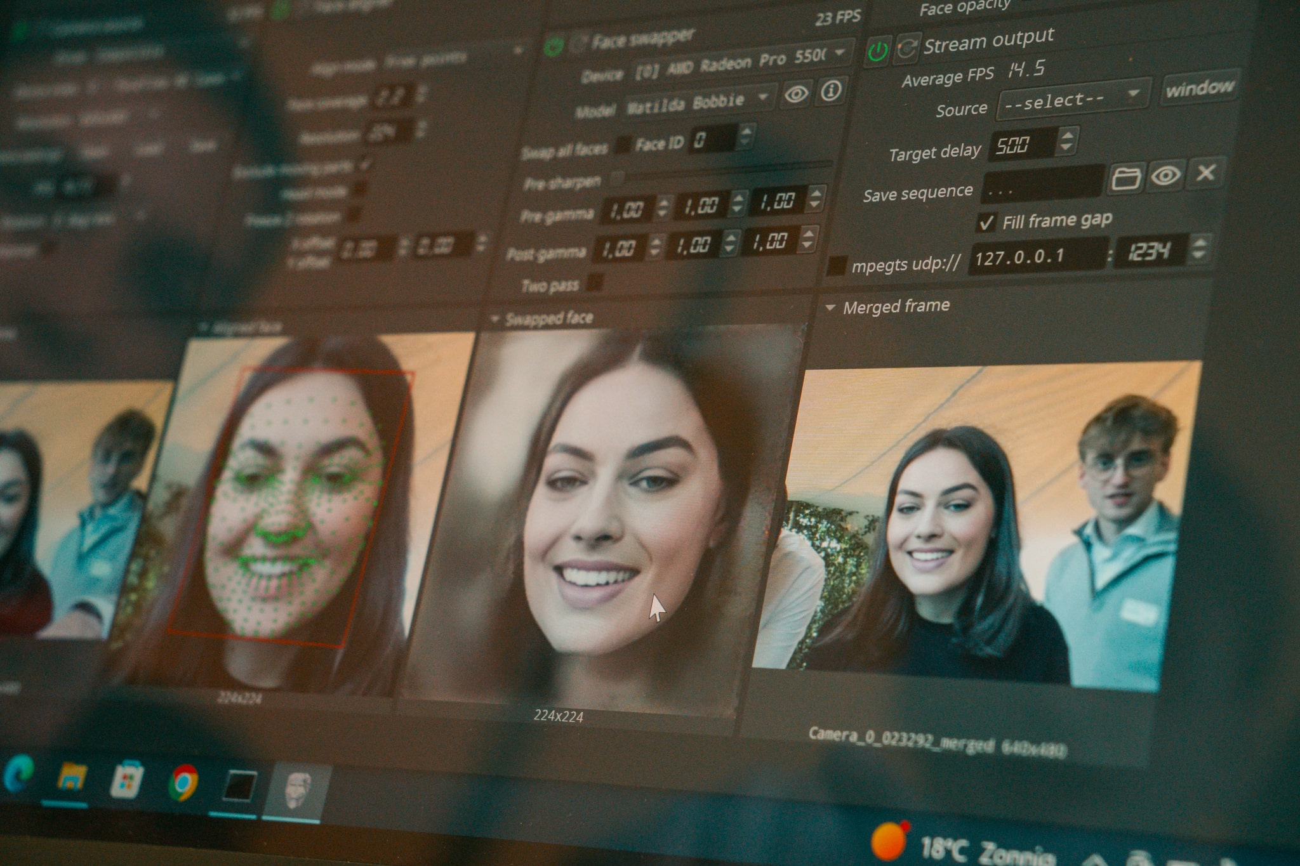Uncheck the Fill frame gap checkbox

click(986, 223)
